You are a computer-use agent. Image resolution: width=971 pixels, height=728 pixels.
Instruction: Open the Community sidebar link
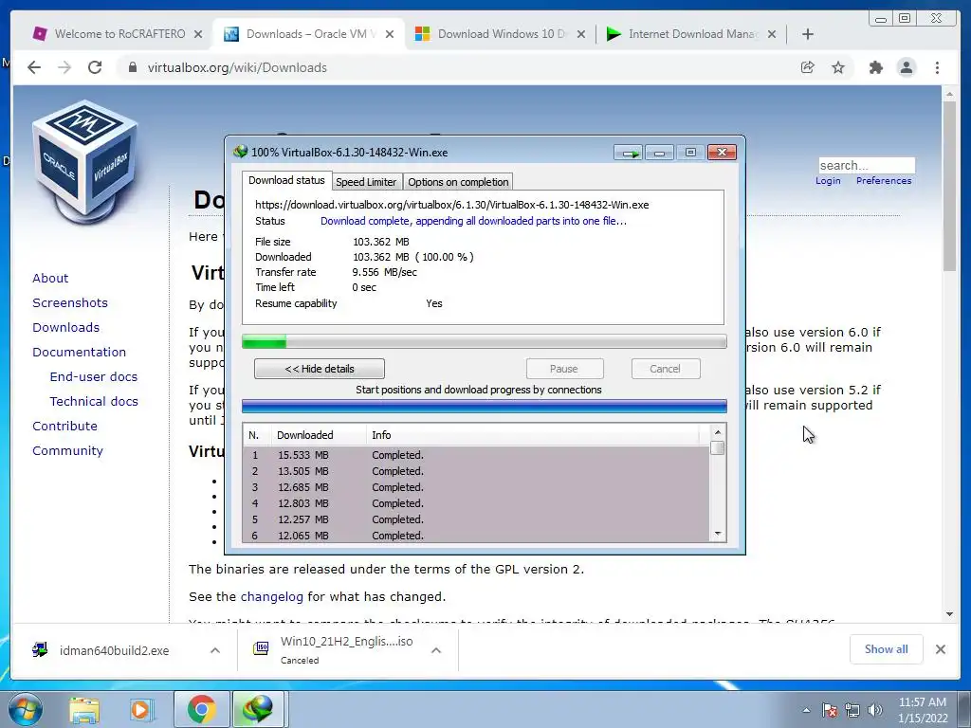point(67,451)
